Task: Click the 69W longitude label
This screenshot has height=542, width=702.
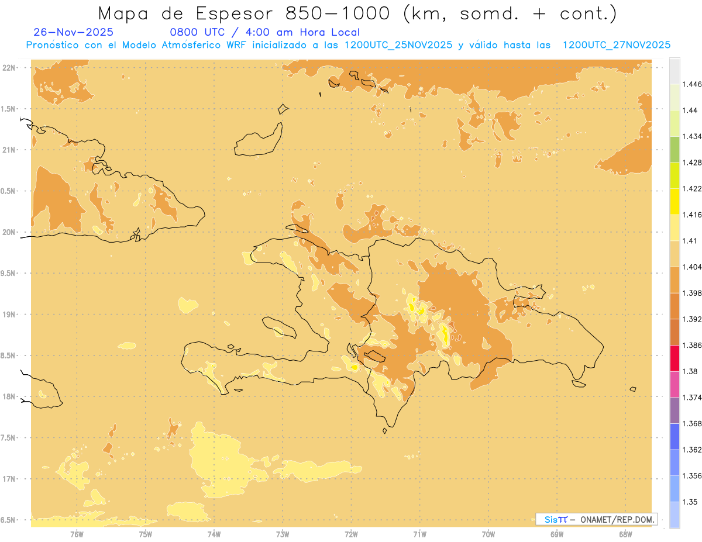Action: (x=557, y=534)
